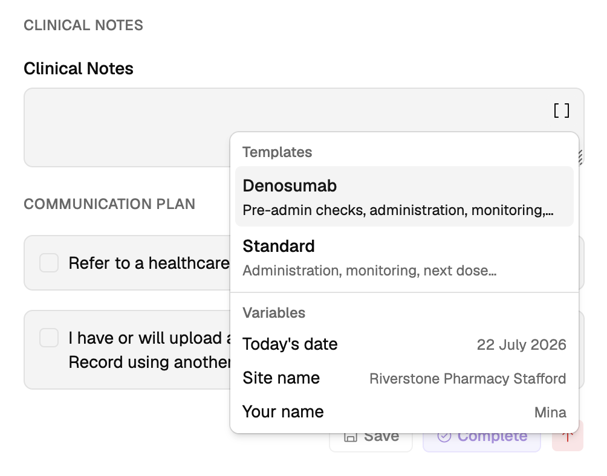Insert the Your name variable
Viewport: 607px width, 476px height.
[x=404, y=412]
